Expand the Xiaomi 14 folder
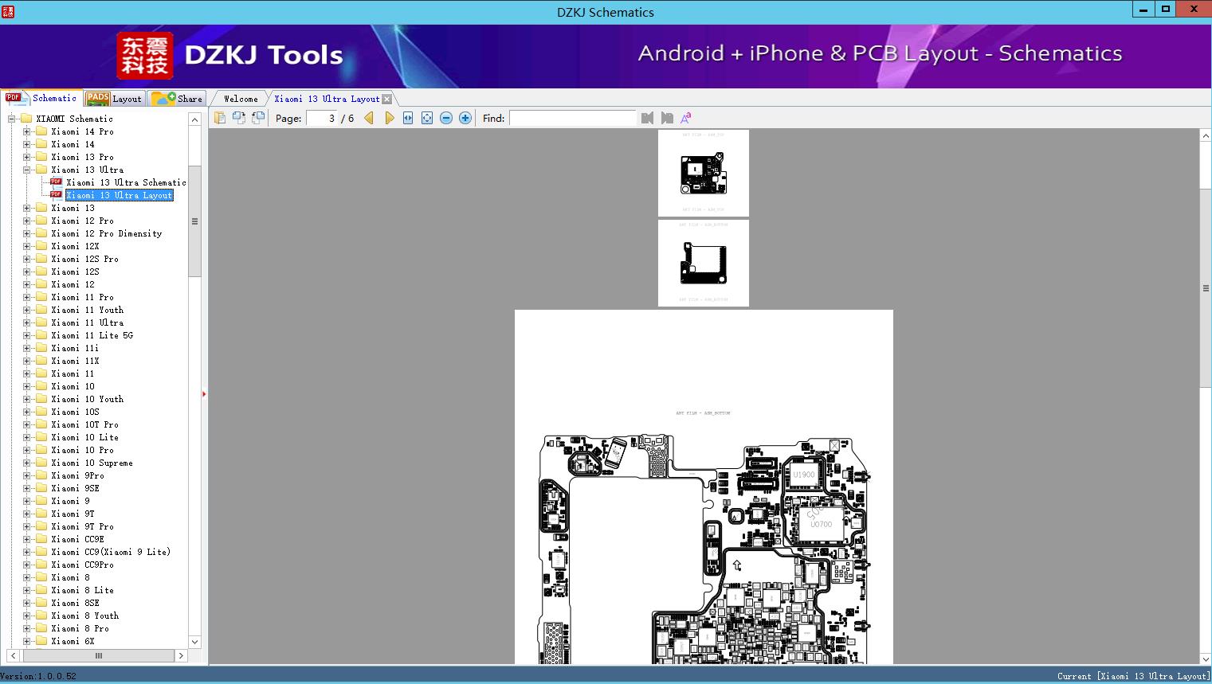Viewport: 1212px width, 684px height. coord(26,144)
